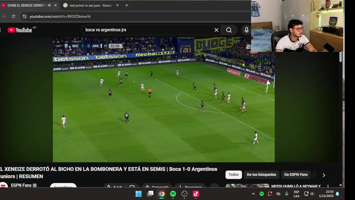Start voice search with microphone
The image size is (355, 200).
[x=246, y=30]
